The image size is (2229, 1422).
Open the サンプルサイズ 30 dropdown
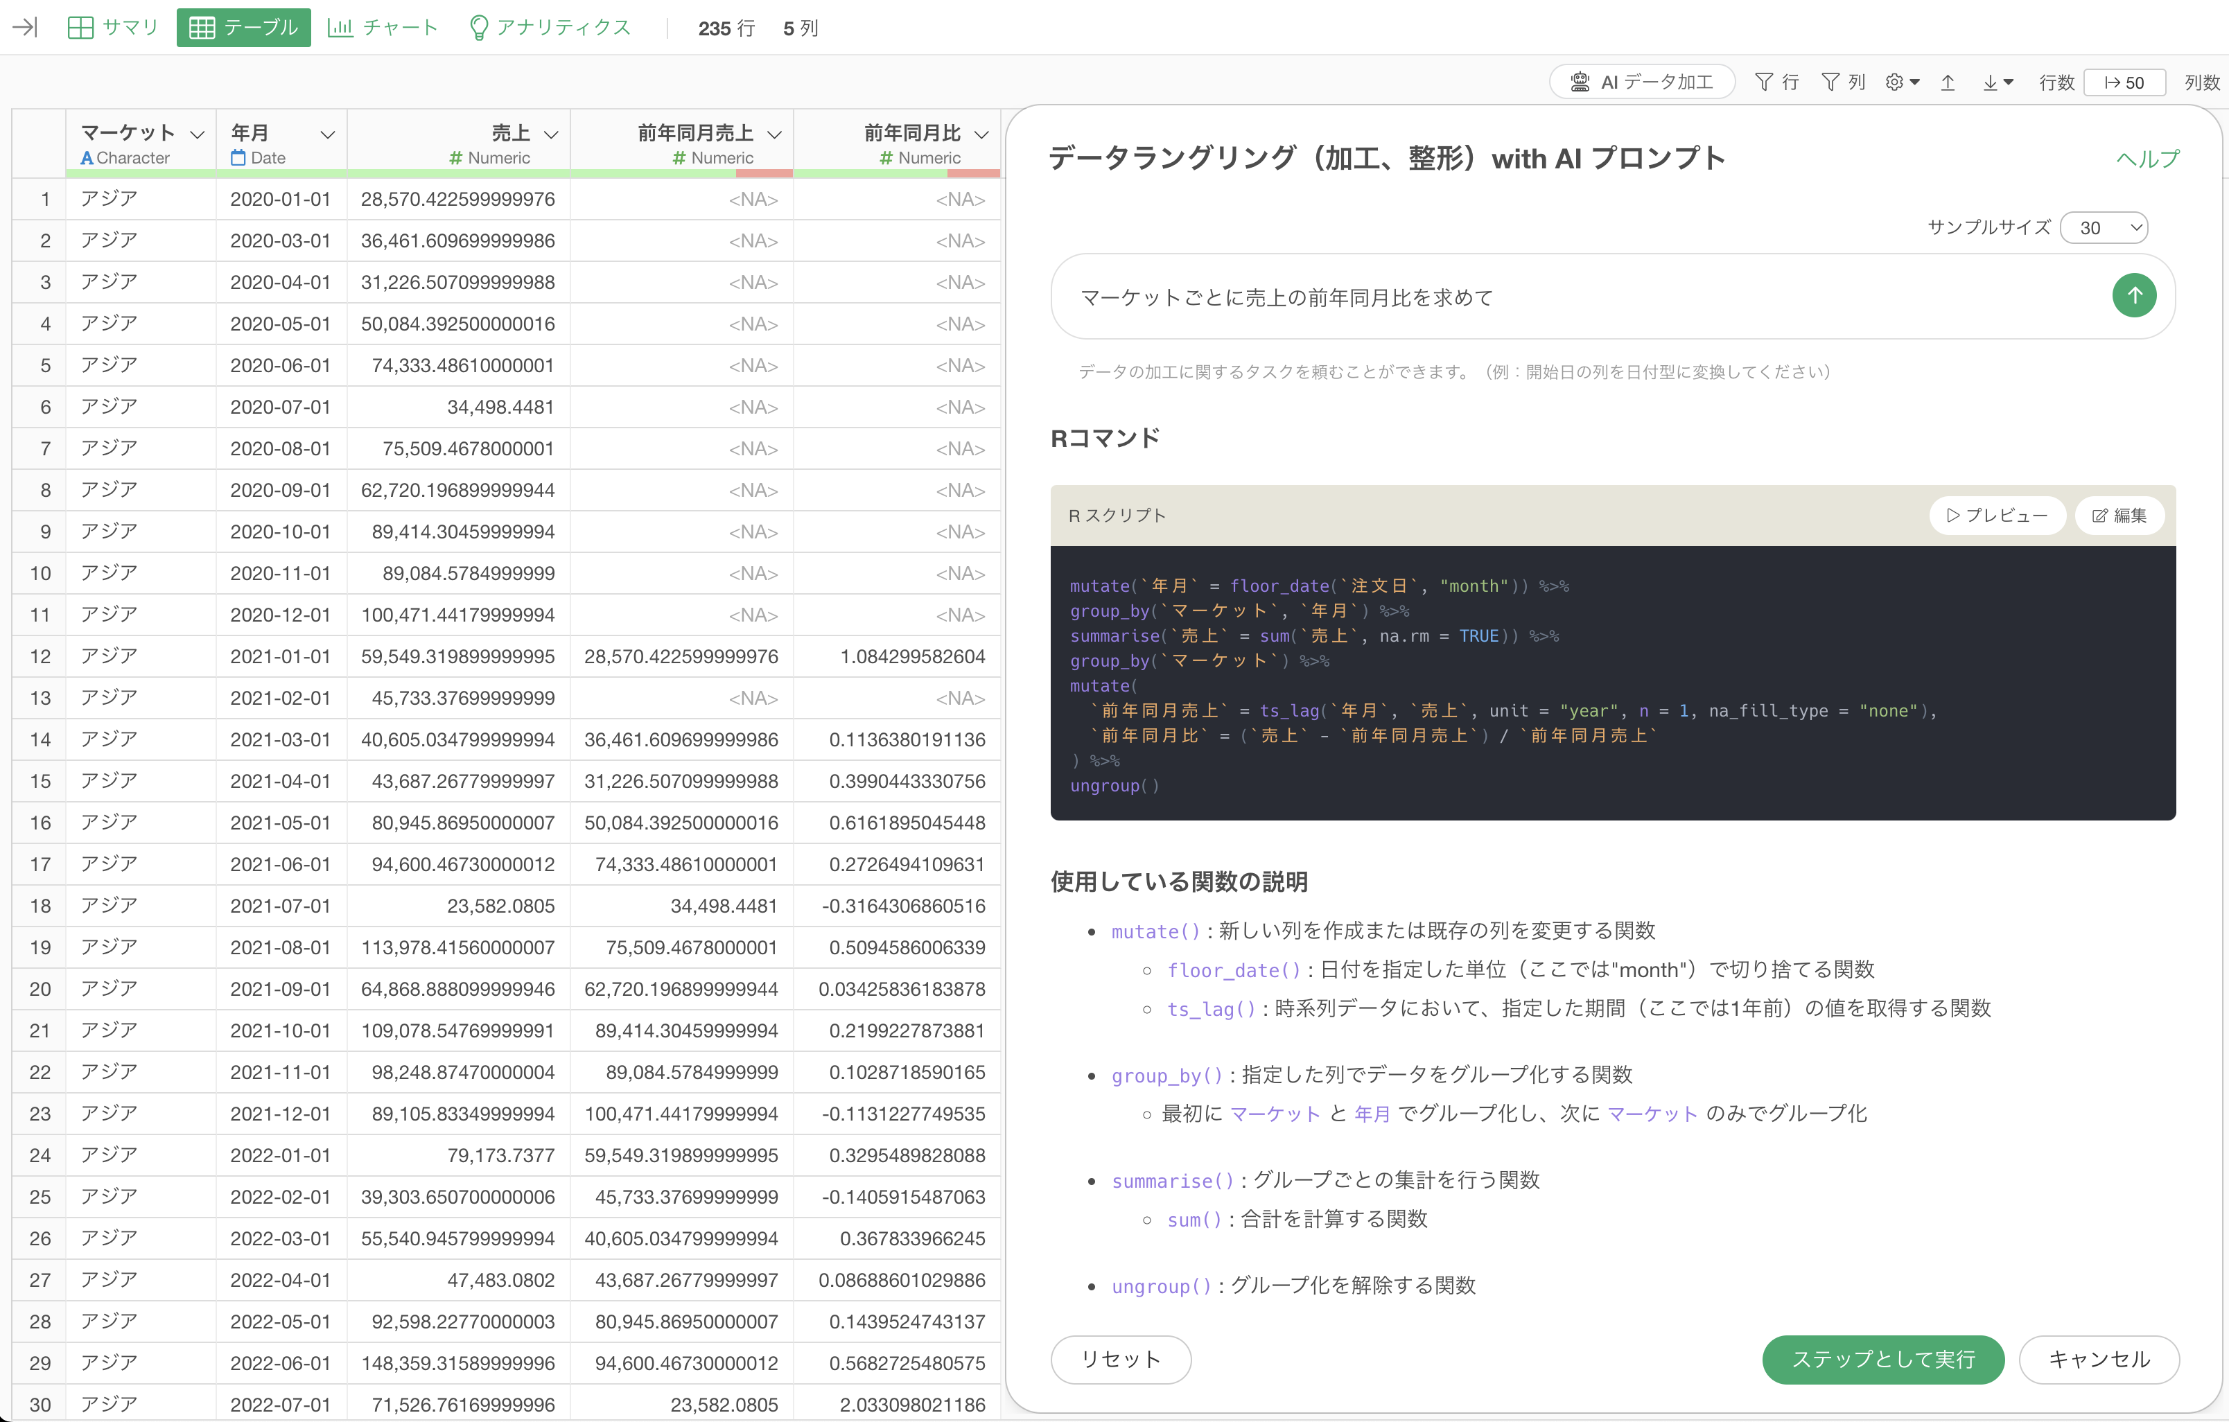coord(2104,228)
